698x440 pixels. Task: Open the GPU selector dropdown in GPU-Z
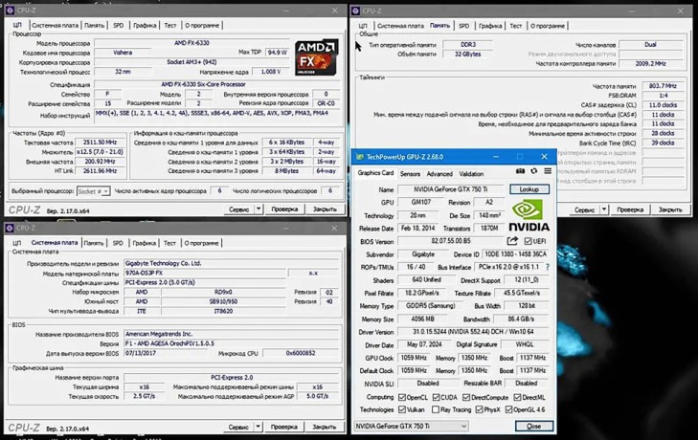(411, 427)
